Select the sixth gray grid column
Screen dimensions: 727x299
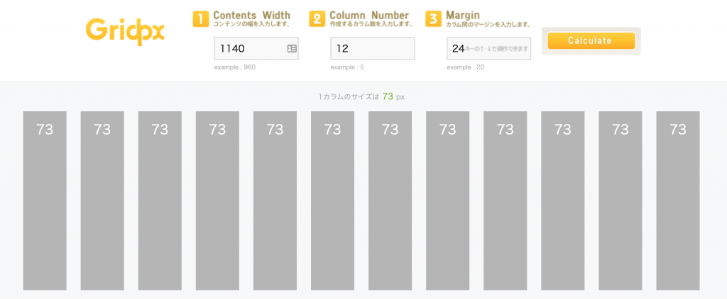click(x=332, y=201)
